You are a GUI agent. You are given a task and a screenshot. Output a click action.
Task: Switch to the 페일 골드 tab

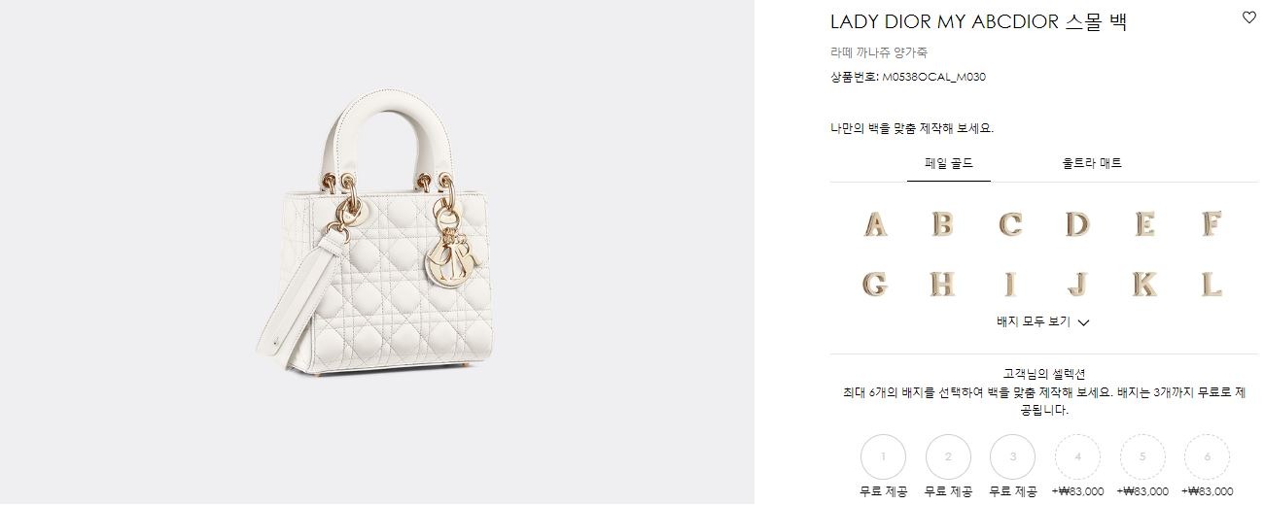[949, 163]
